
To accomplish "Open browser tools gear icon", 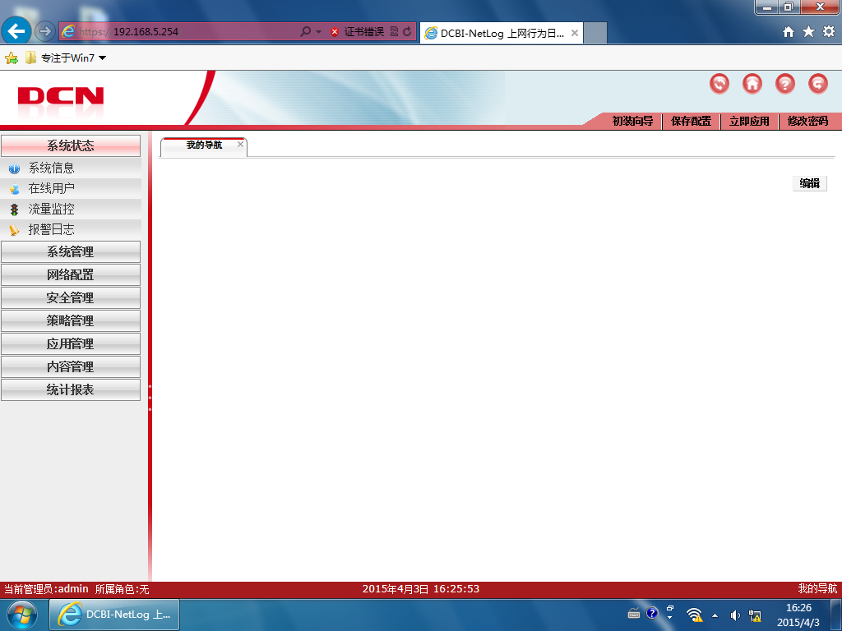I will click(829, 32).
